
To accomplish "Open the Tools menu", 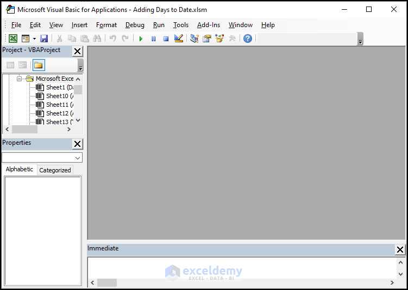I will coord(181,25).
